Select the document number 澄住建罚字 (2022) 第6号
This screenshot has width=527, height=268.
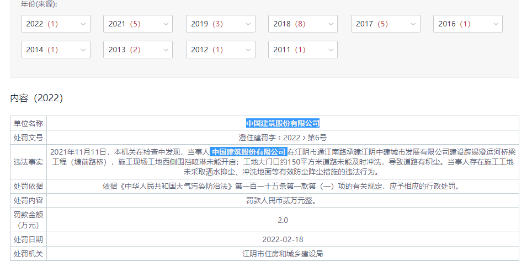283,138
